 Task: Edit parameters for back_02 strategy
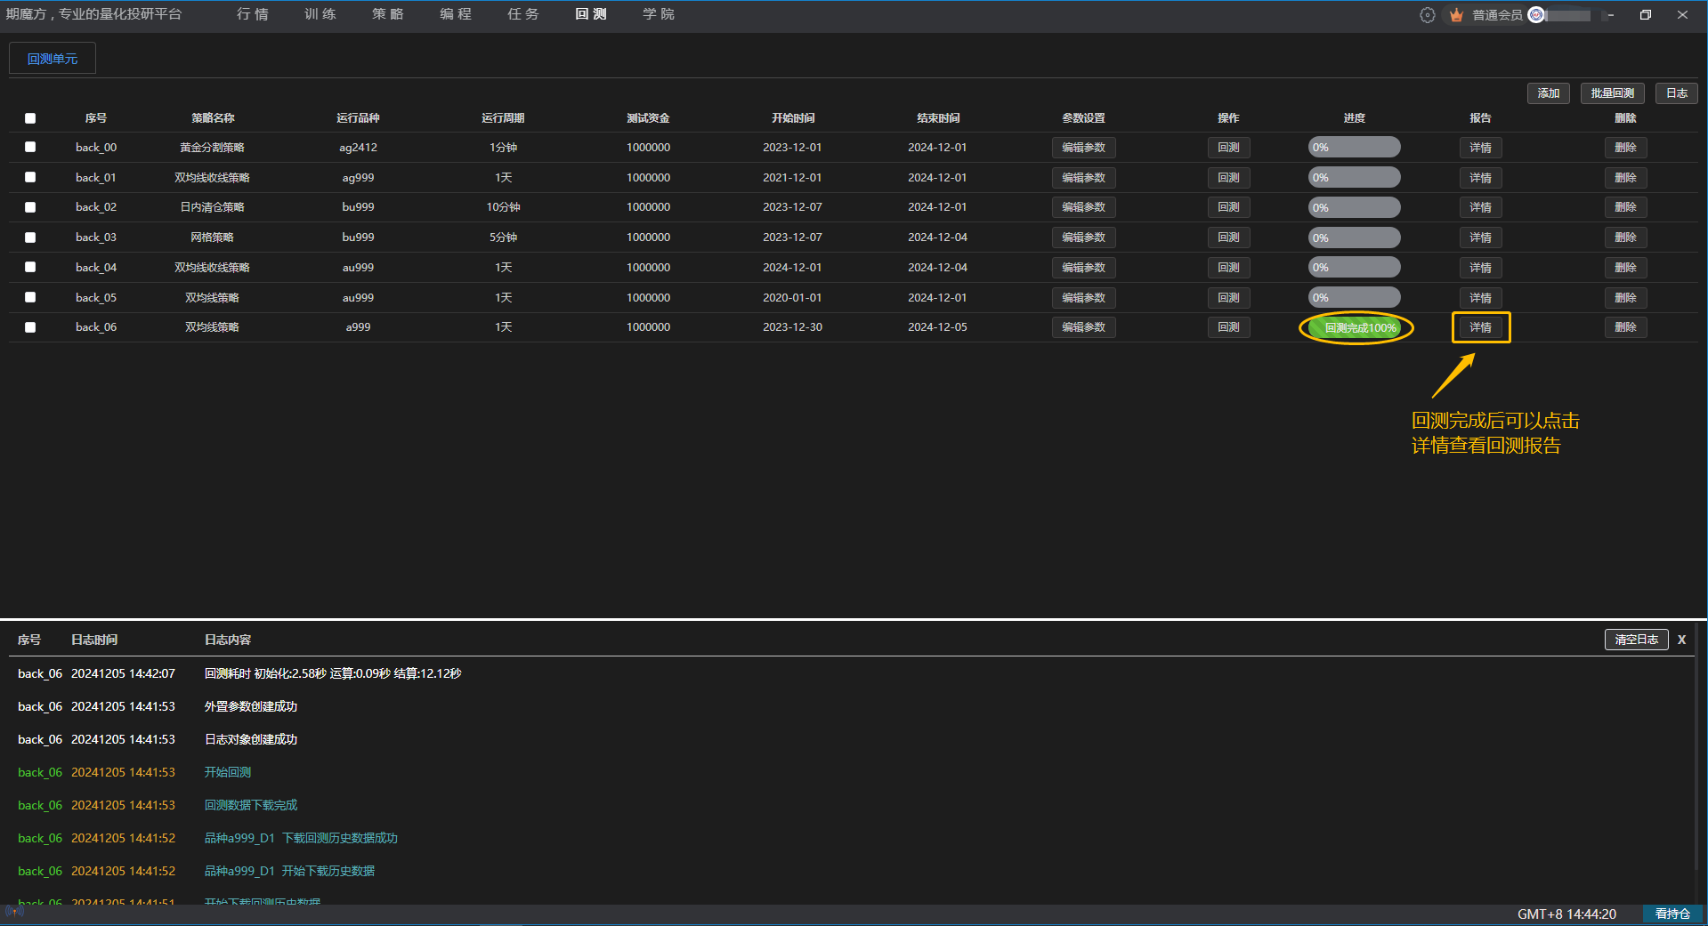click(1083, 207)
